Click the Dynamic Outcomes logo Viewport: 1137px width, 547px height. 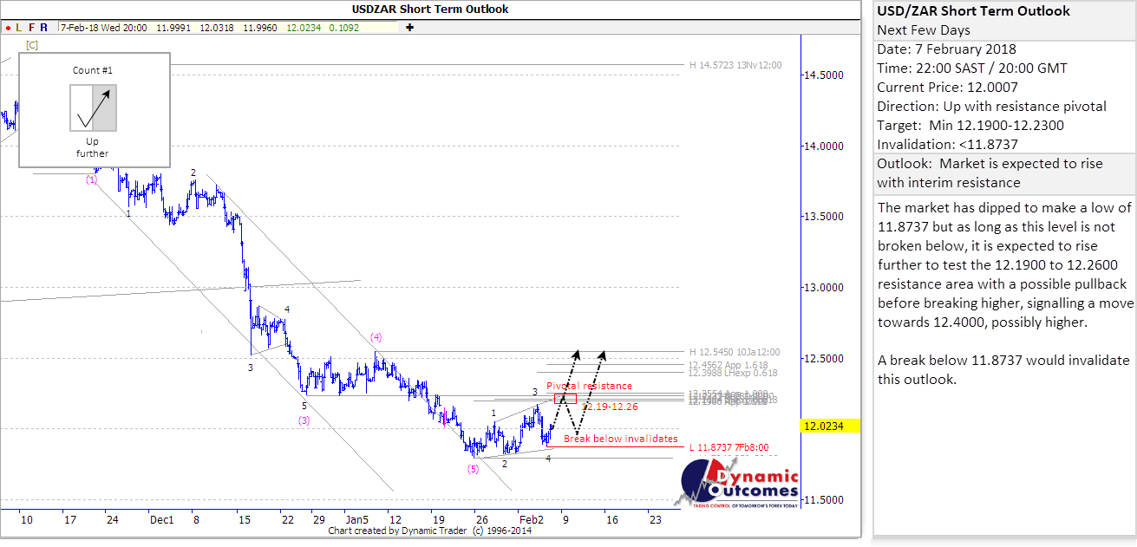[737, 483]
